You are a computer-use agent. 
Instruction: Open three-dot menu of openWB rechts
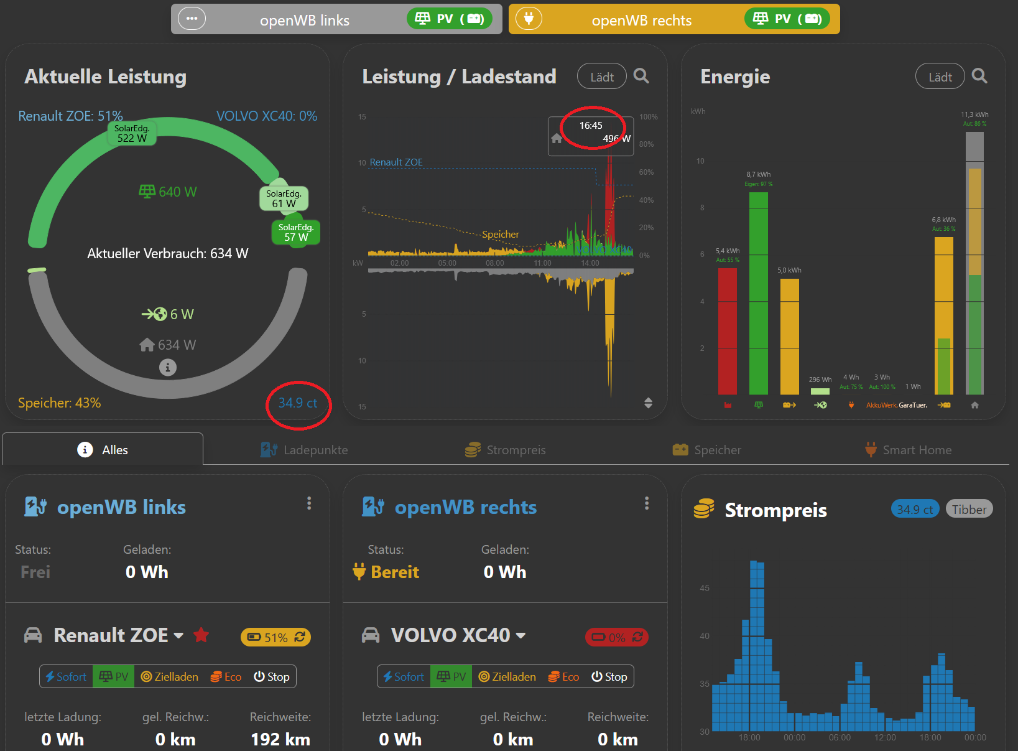647,503
